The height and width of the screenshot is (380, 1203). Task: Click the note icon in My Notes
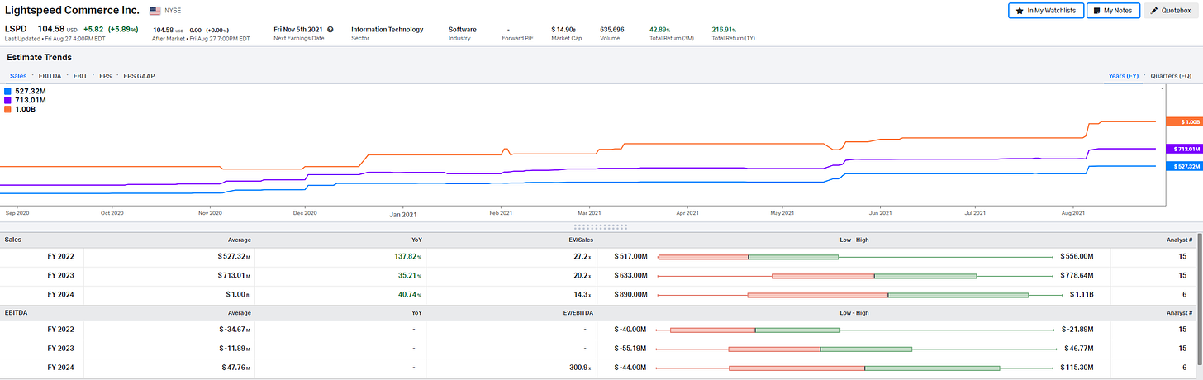(1097, 11)
